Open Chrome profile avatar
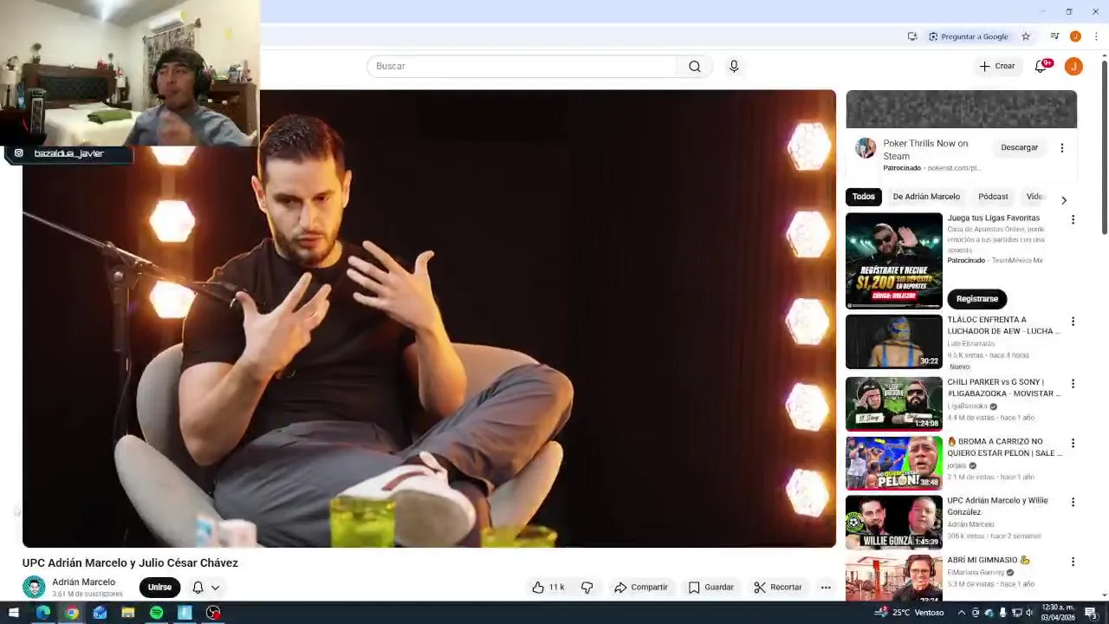Image resolution: width=1109 pixels, height=624 pixels. pyautogui.click(x=1075, y=36)
